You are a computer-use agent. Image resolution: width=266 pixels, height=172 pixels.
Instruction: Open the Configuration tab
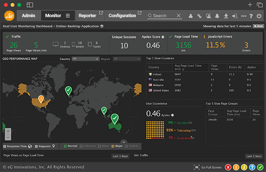click(x=123, y=16)
